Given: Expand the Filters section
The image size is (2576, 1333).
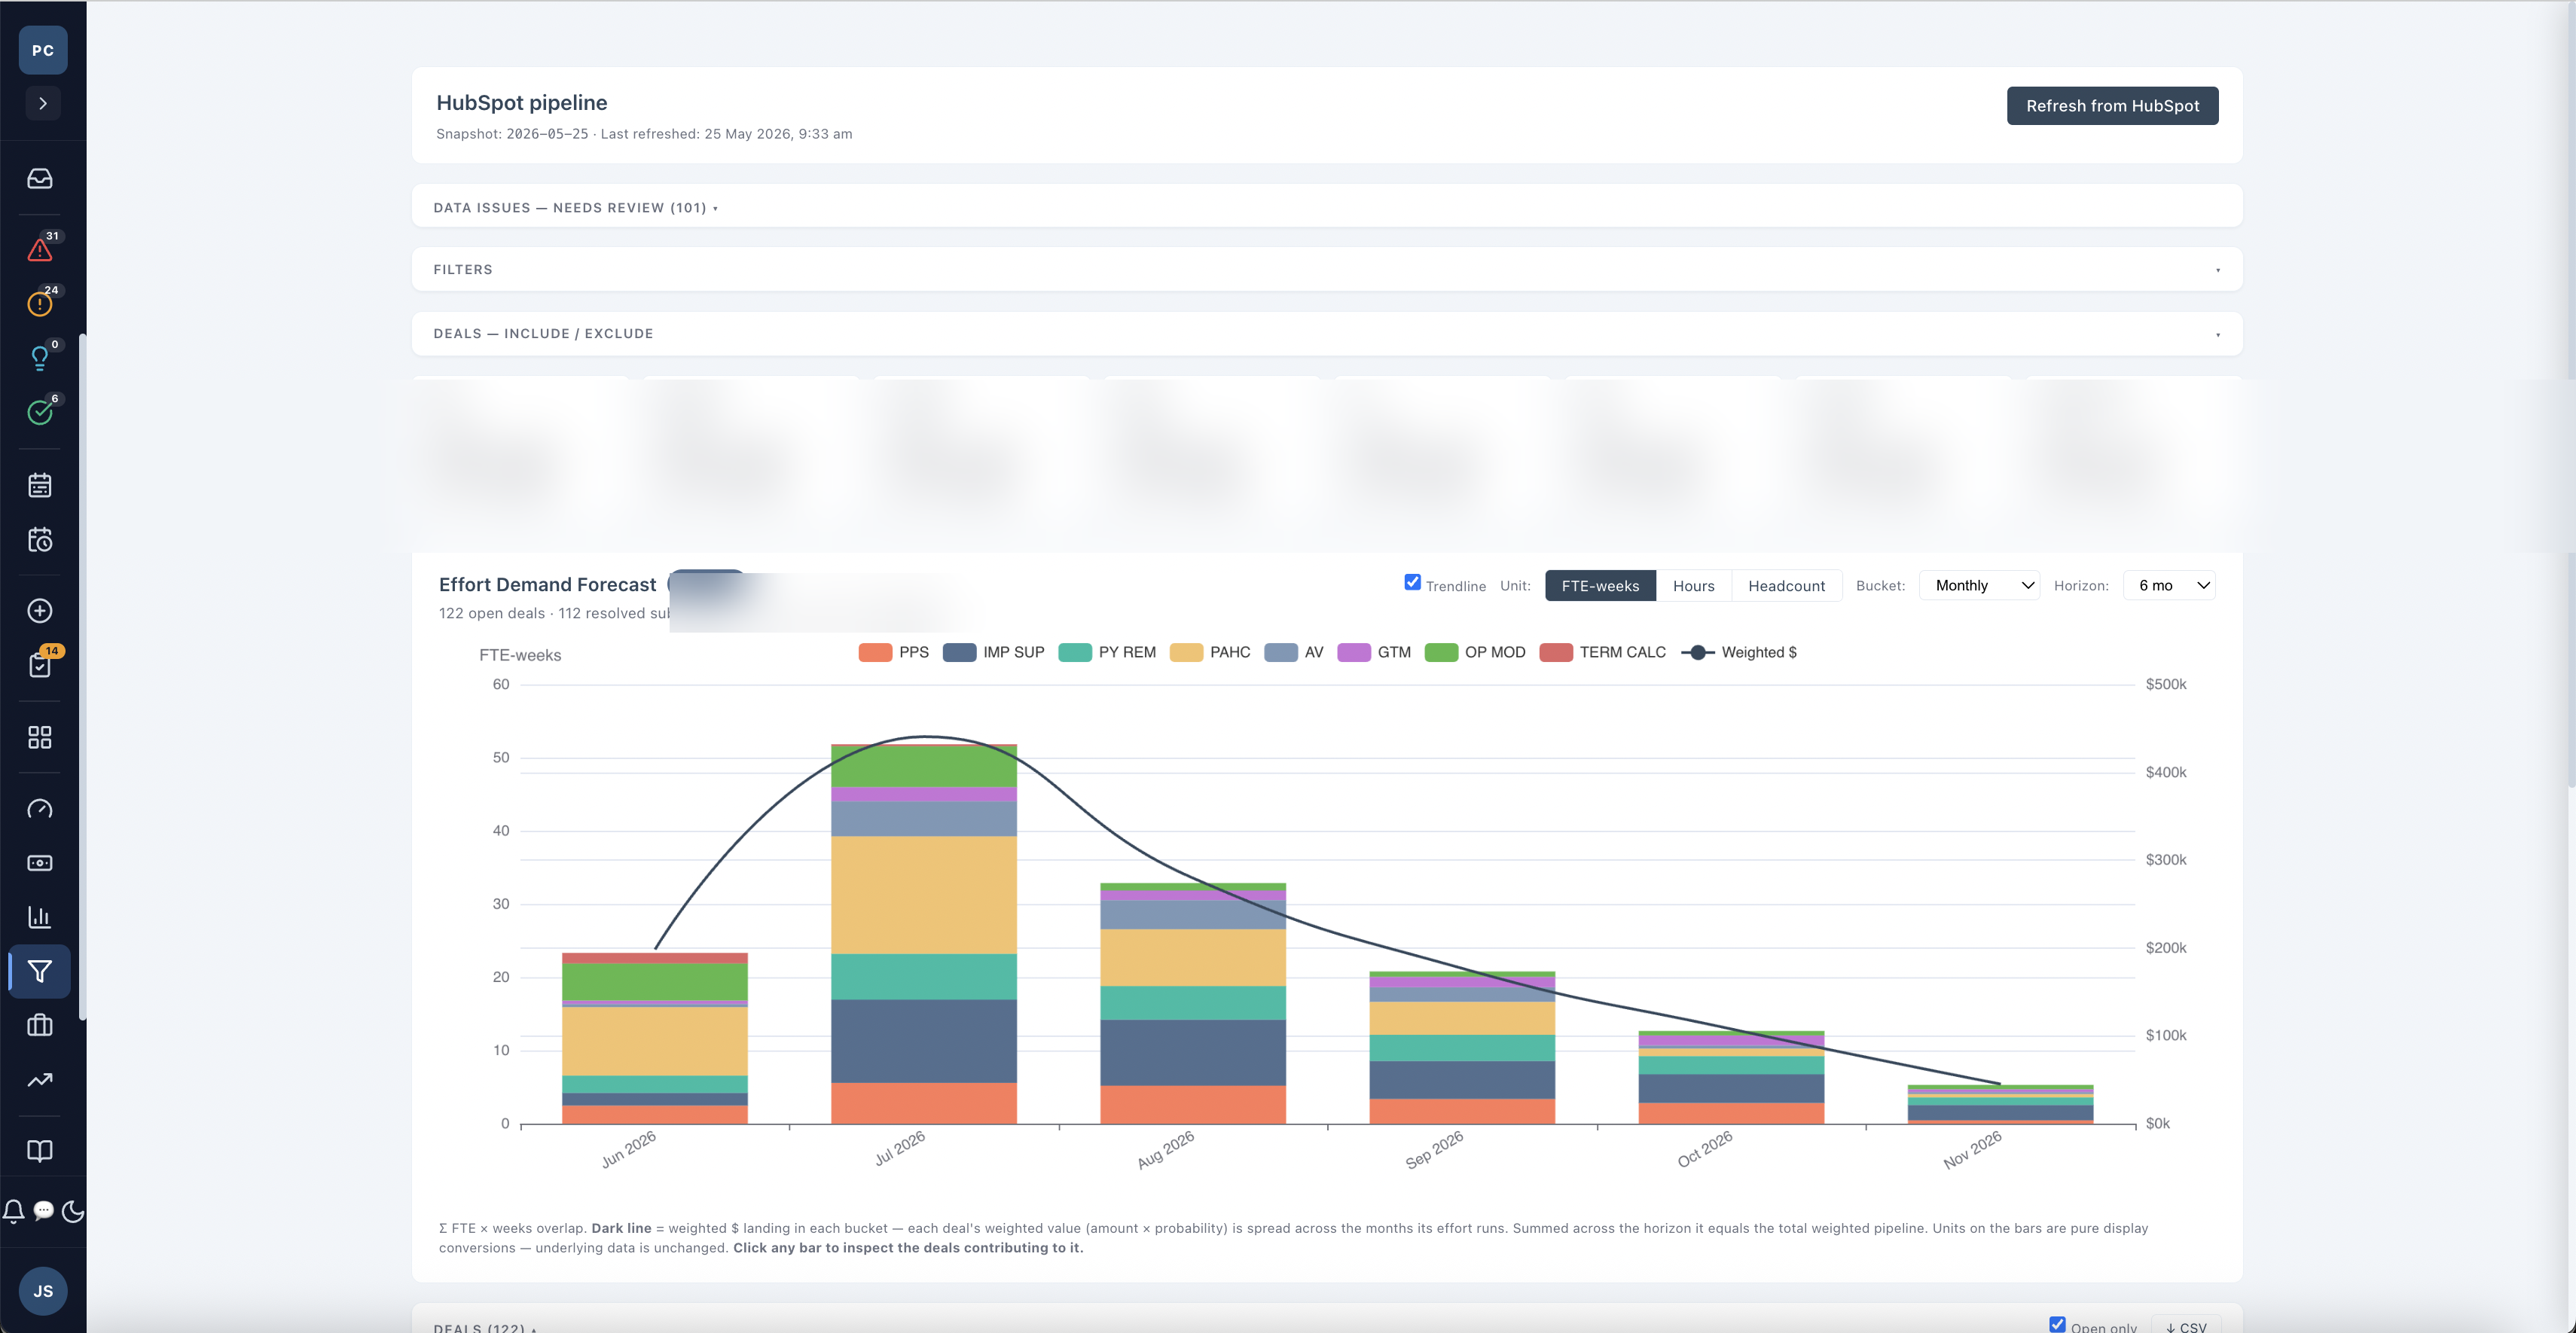Looking at the screenshot, I should (1326, 269).
